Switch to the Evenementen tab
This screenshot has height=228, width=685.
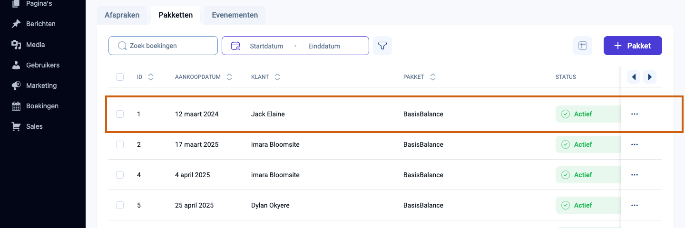tap(235, 15)
